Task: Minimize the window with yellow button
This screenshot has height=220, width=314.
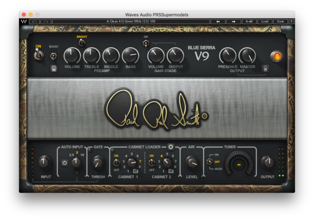Action: tap(31, 15)
